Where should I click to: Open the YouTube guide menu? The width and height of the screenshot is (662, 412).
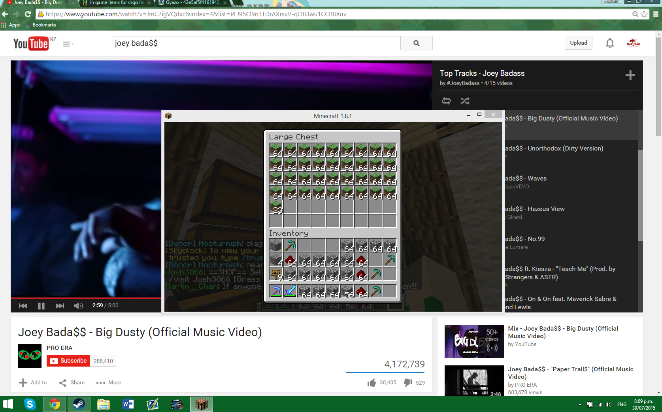pos(68,44)
